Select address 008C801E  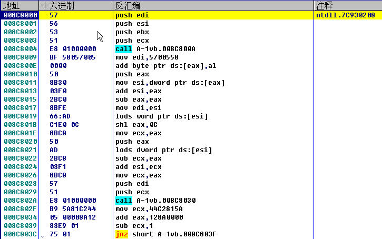21,133
